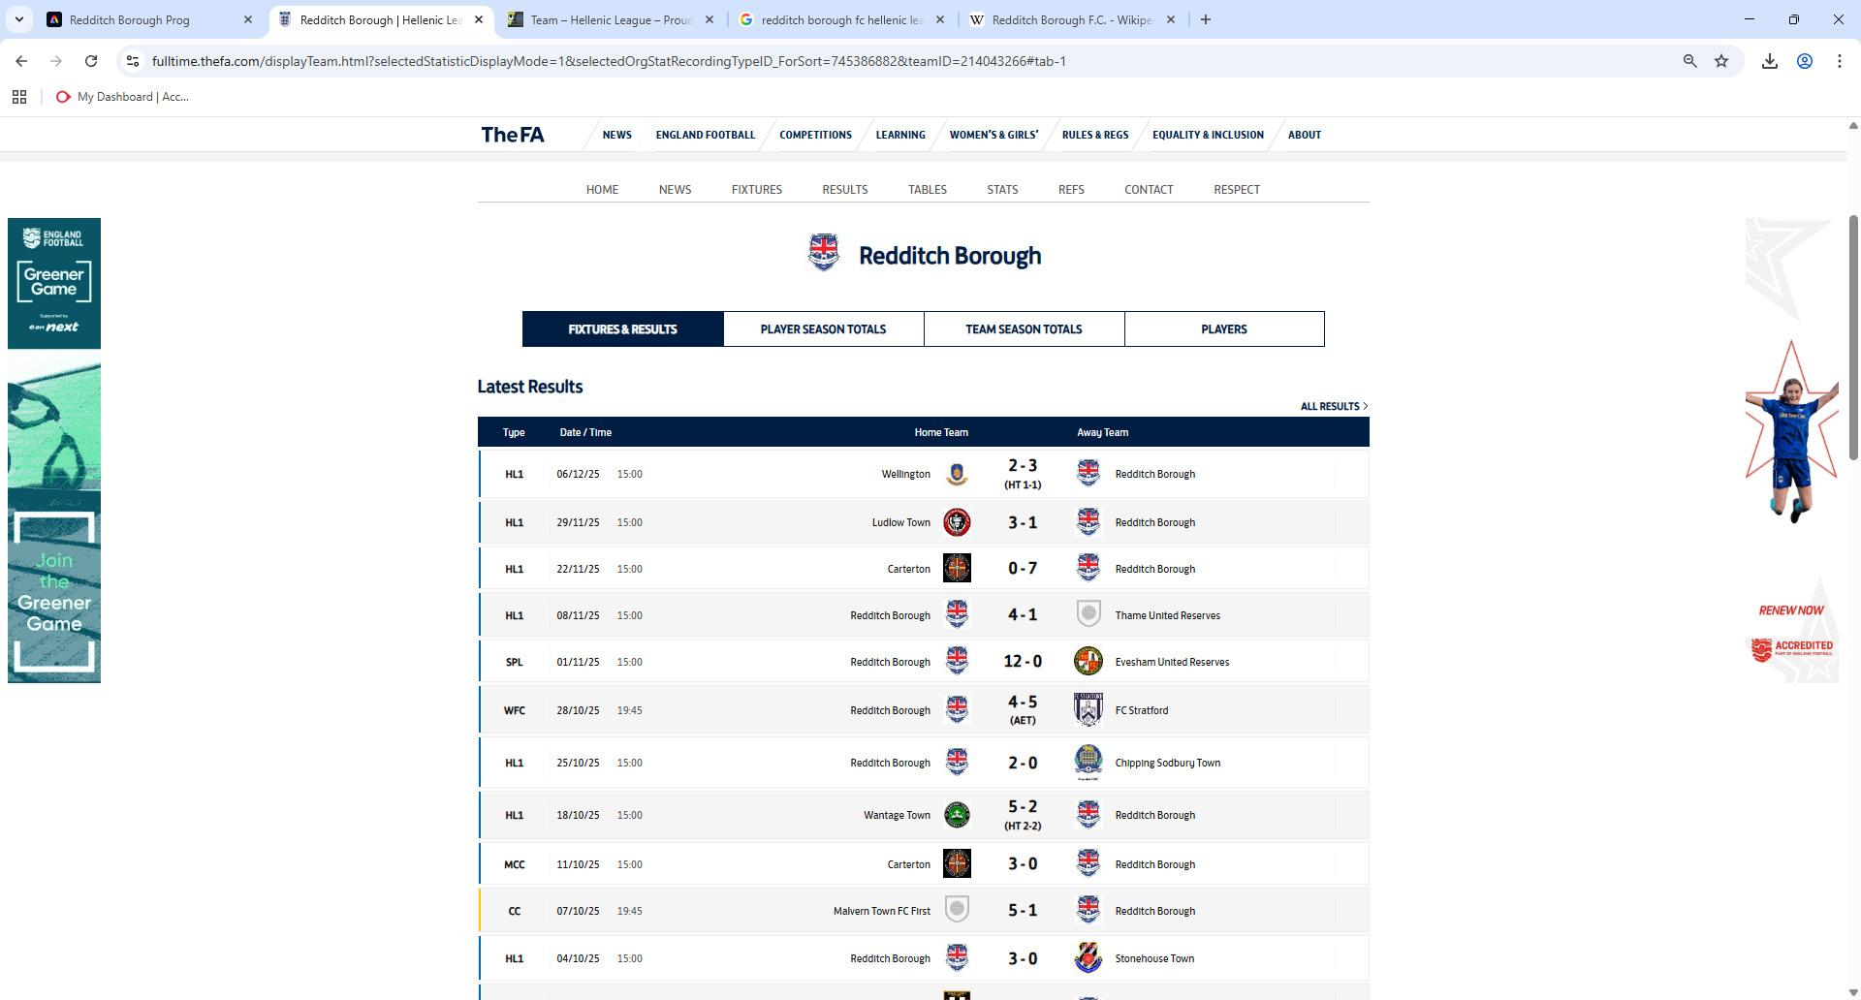1861x1000 pixels.
Task: Open the Rules & Regs menu
Action: [x=1095, y=135]
